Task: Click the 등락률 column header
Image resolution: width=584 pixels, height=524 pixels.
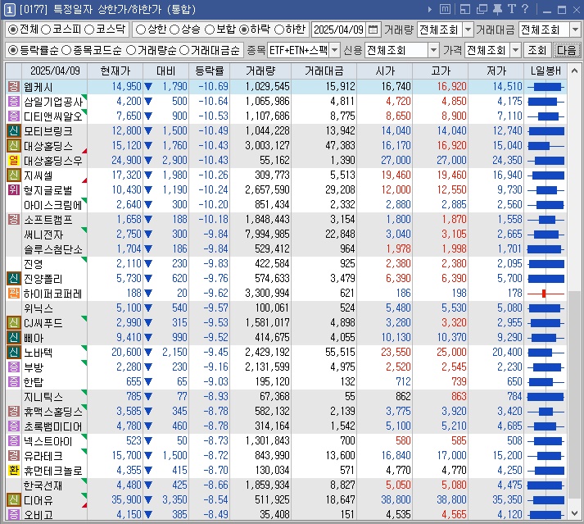Action: 210,71
